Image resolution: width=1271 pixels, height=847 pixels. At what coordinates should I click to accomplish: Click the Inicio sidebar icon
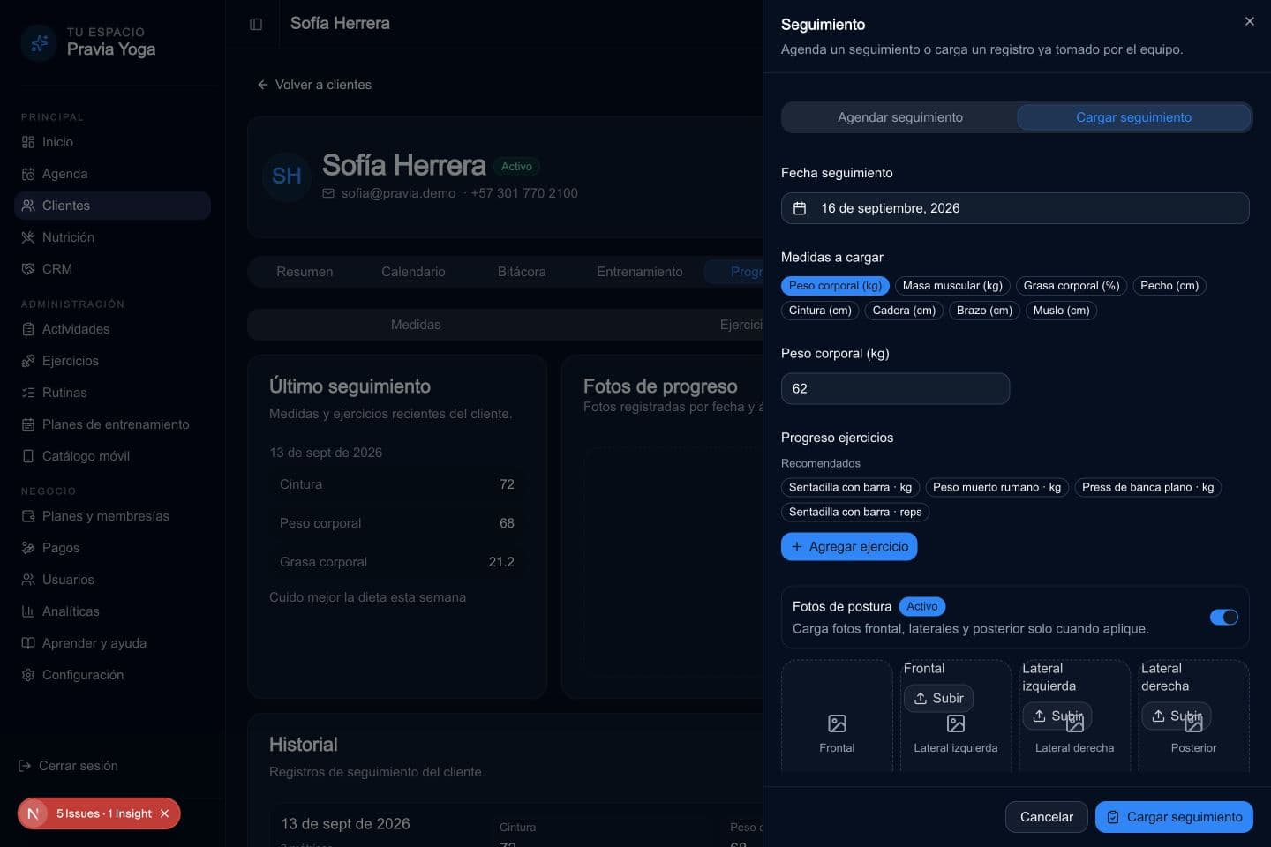pyautogui.click(x=28, y=142)
